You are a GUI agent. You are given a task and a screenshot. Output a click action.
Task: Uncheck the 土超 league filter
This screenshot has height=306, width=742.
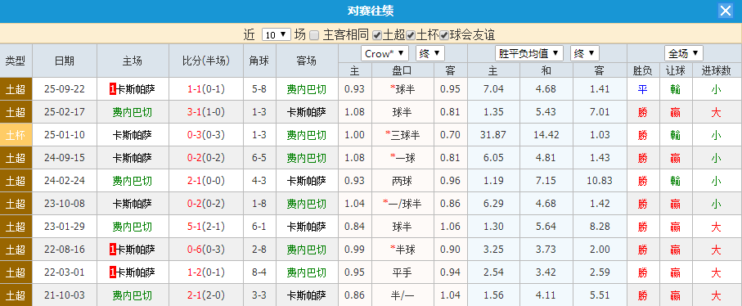click(x=376, y=35)
